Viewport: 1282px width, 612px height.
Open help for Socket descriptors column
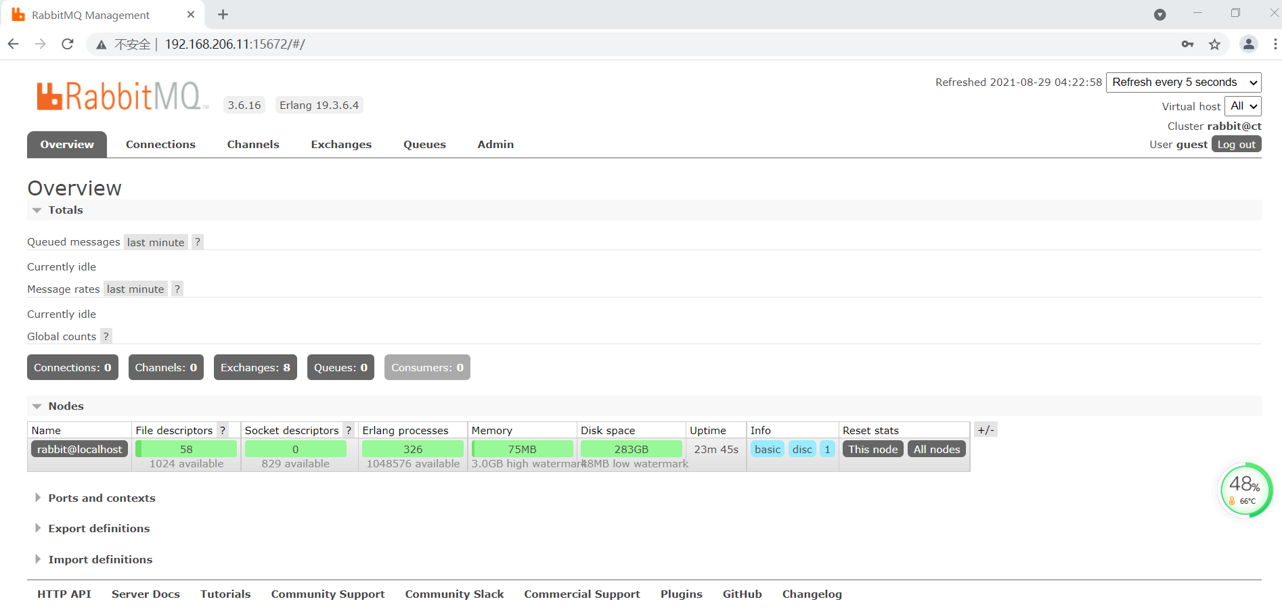(348, 430)
